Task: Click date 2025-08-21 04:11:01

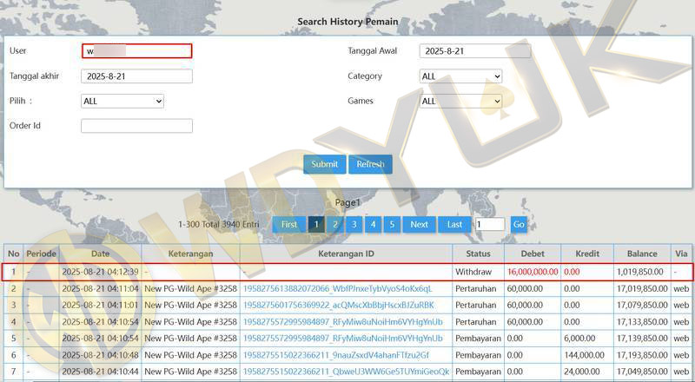Action: coord(100,306)
